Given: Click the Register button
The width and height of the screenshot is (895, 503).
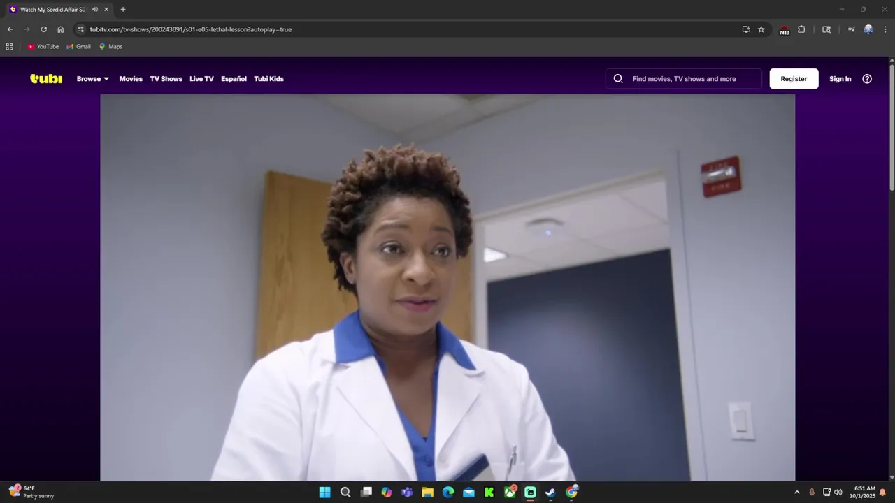Looking at the screenshot, I should coord(794,79).
